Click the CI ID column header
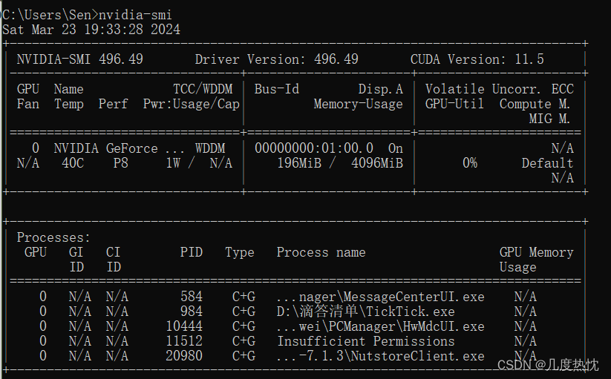This screenshot has height=379, width=611. (114, 260)
